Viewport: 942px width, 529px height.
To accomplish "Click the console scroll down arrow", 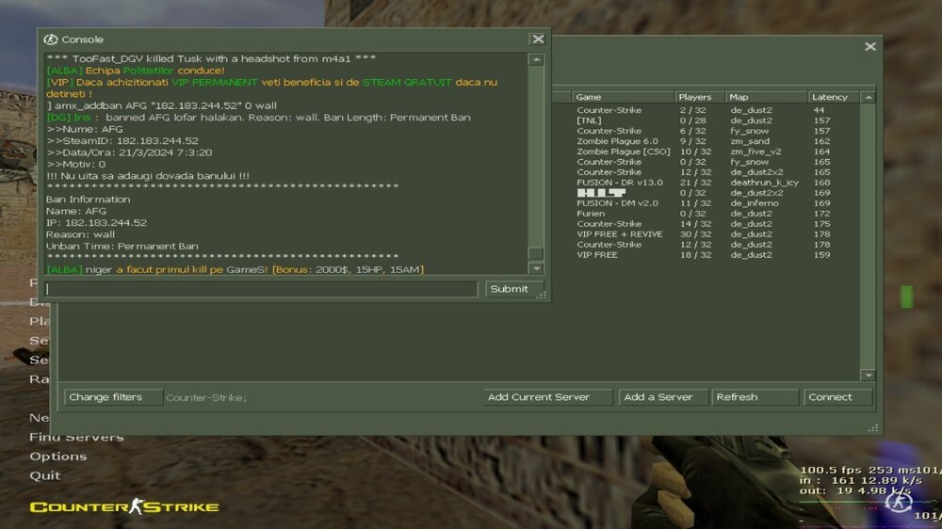I will [x=536, y=269].
